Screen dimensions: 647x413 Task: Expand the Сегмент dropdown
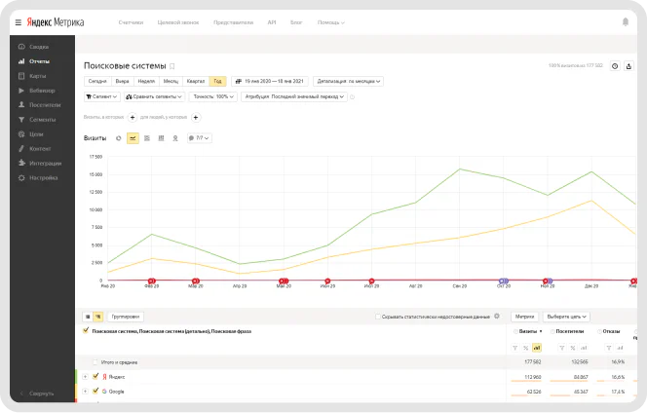pos(101,96)
